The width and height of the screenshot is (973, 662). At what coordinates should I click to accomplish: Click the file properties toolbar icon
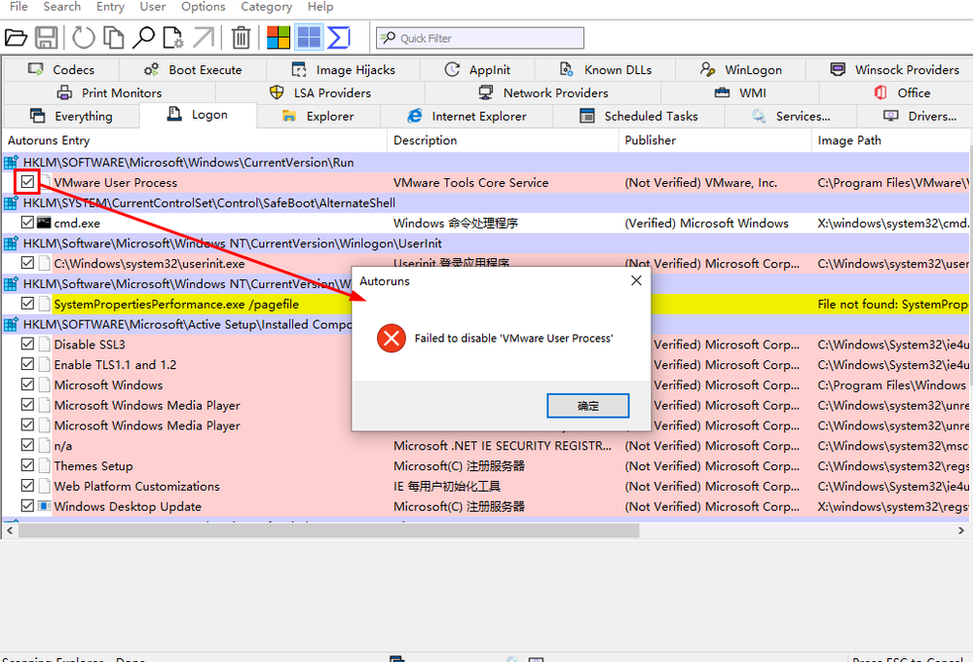pyautogui.click(x=173, y=38)
